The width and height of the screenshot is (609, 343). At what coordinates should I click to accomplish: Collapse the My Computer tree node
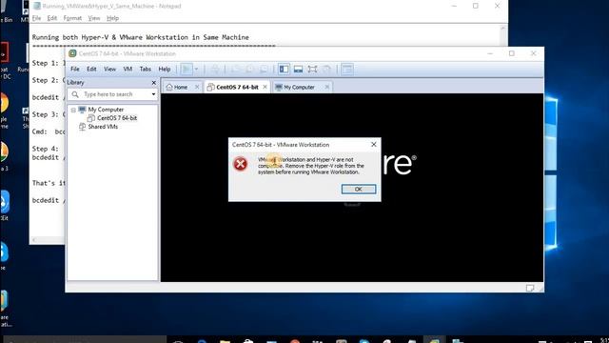pos(73,111)
